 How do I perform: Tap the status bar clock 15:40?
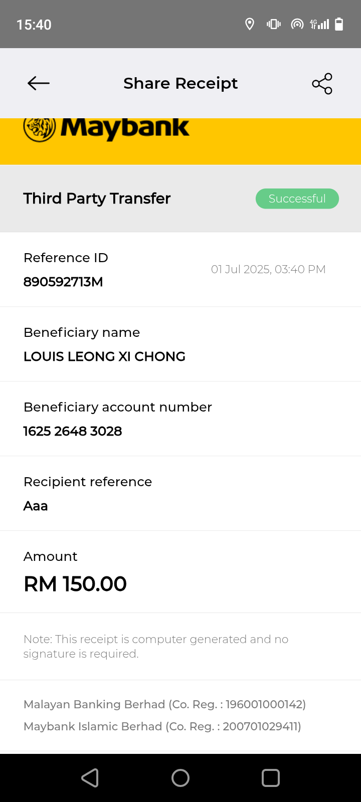34,25
